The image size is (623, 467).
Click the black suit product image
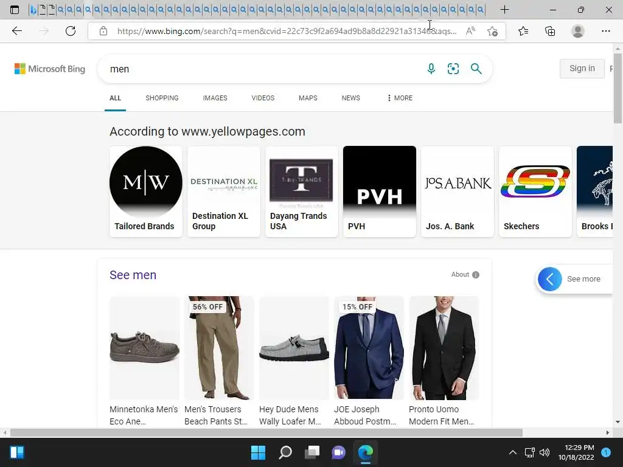pos(444,347)
